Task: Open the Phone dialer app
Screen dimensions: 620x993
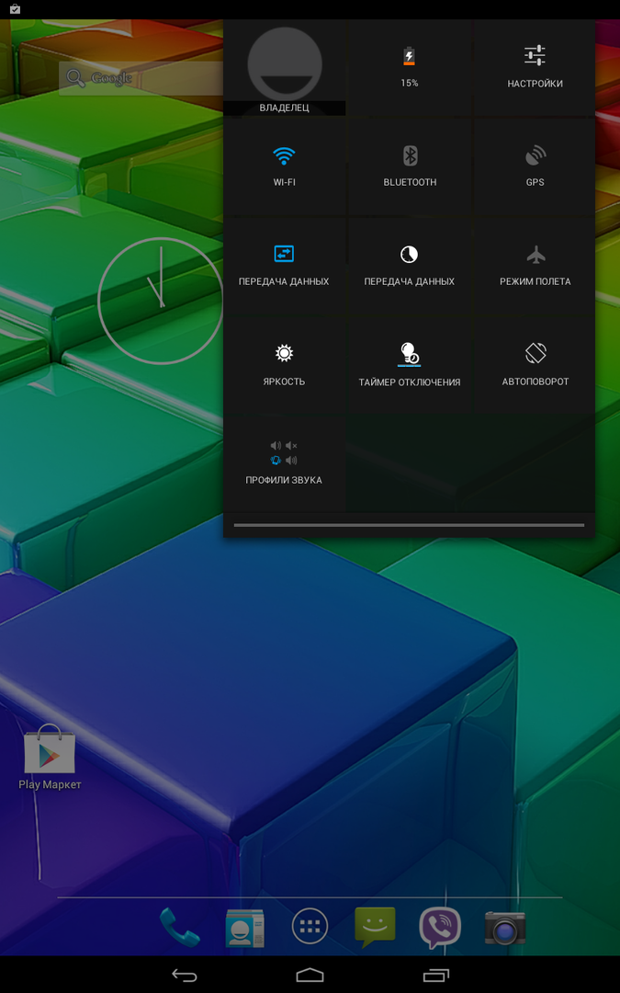Action: pos(180,927)
